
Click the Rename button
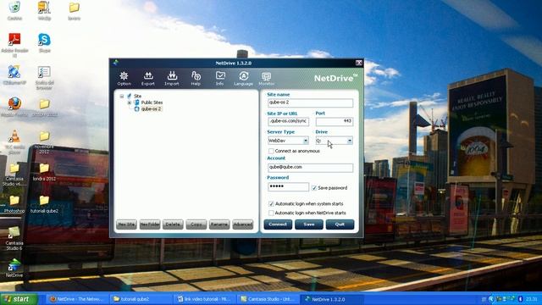click(219, 225)
